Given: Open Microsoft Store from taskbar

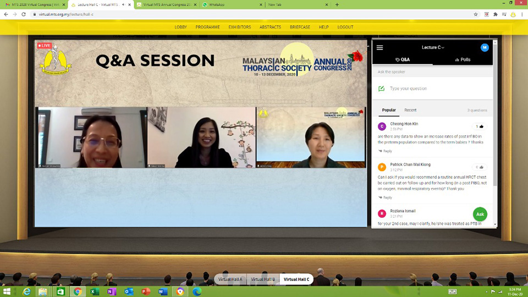Looking at the screenshot, I should click(61, 291).
